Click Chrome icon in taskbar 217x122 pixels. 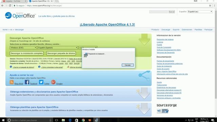[x=83, y=120]
